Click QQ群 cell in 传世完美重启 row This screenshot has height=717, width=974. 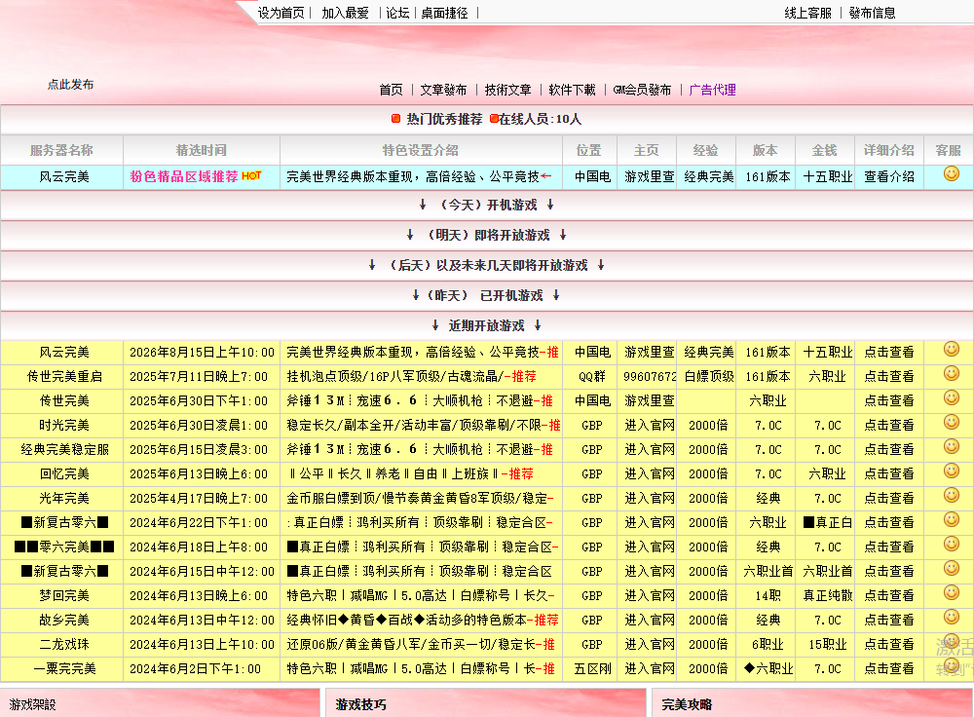591,376
